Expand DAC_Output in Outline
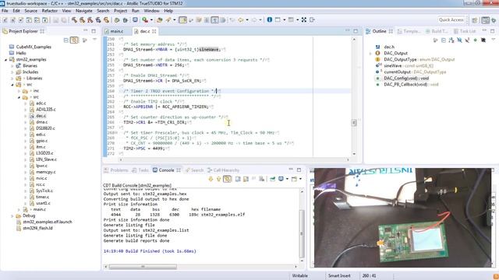The width and height of the screenshot is (499, 280). 370,54
